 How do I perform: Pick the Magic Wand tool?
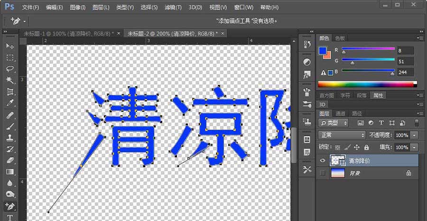tap(10, 80)
